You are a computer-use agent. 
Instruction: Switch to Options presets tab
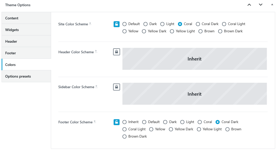point(26,76)
